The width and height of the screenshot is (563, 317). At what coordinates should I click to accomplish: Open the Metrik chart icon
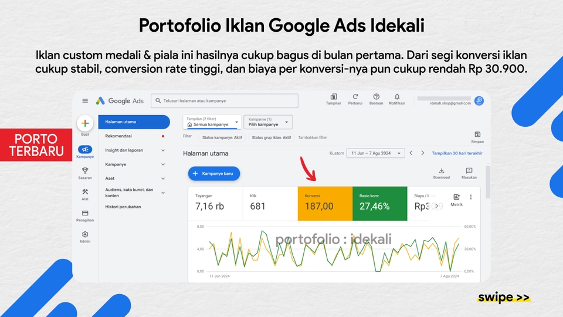click(456, 197)
